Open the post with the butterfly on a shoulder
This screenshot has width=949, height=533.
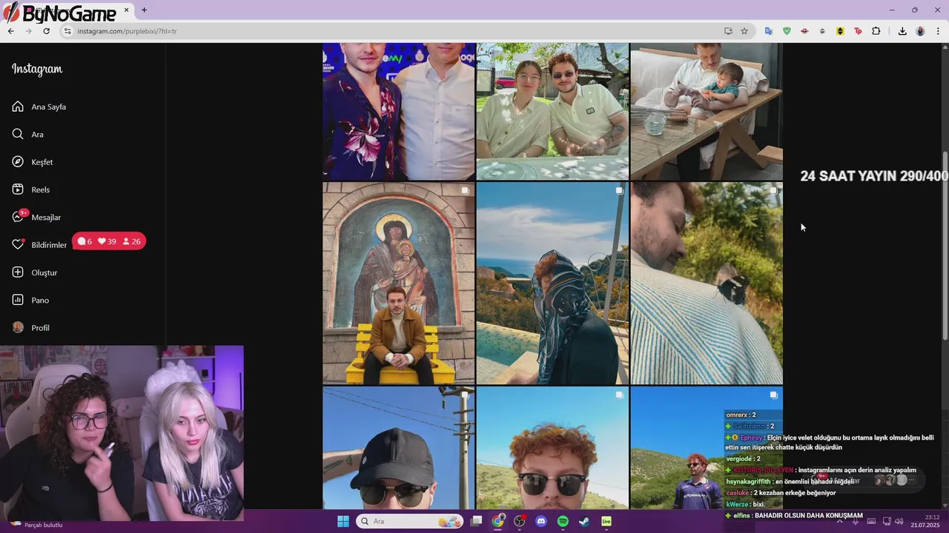[707, 284]
